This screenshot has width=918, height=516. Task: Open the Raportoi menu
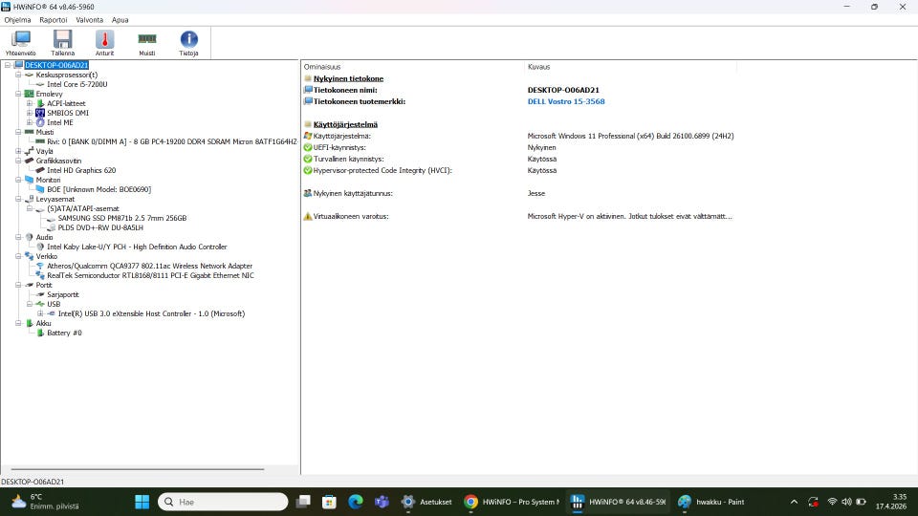[54, 20]
